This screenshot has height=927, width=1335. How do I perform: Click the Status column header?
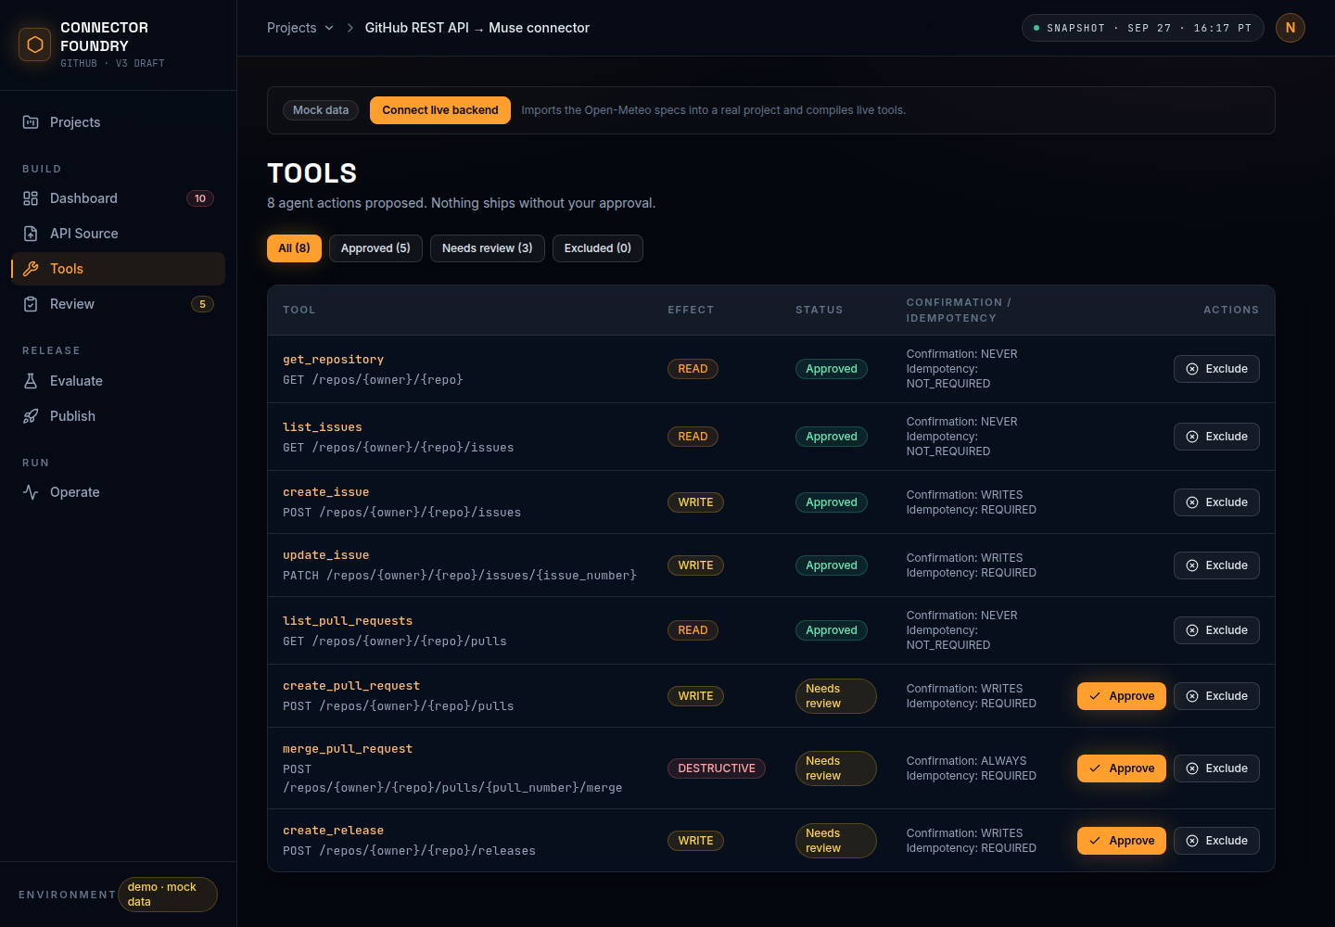click(820, 310)
